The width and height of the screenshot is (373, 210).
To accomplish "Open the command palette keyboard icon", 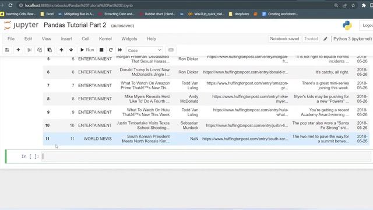I will [171, 50].
